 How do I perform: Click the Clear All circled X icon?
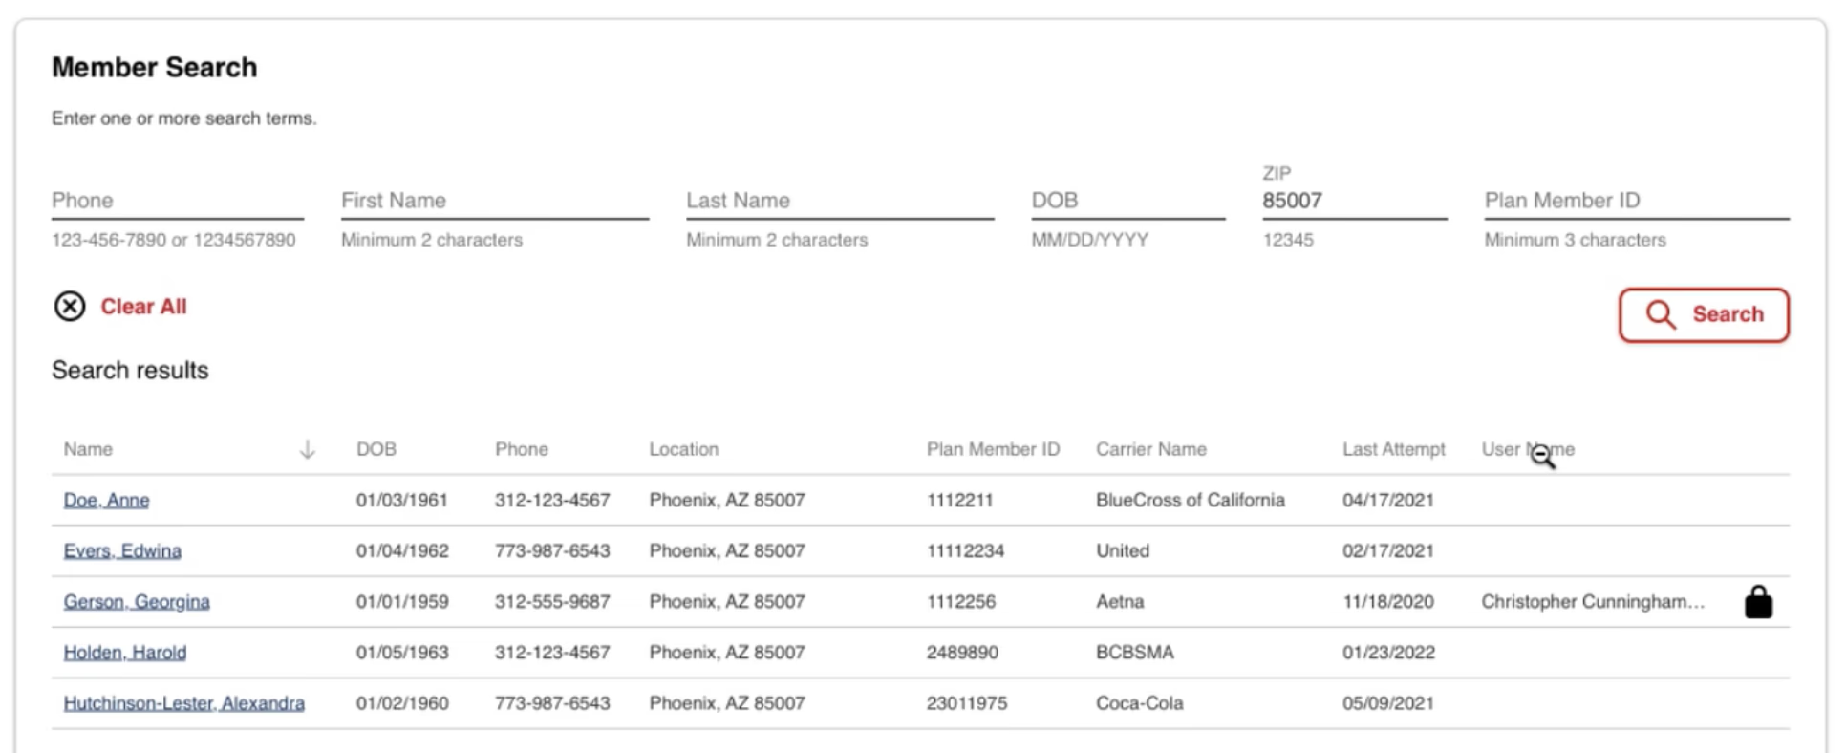(70, 307)
